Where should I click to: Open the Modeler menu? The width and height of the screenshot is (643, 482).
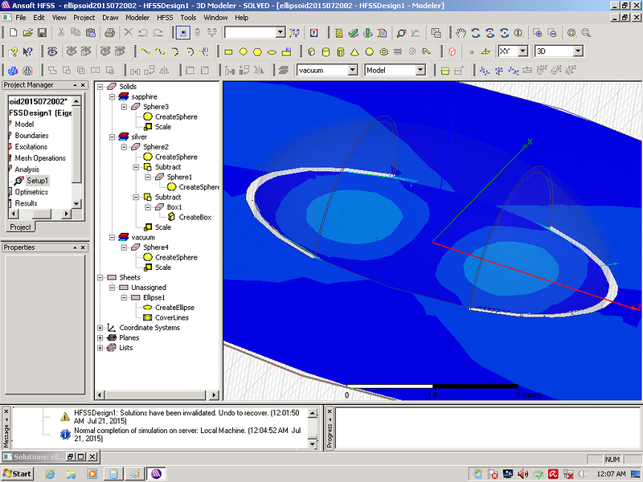(137, 17)
